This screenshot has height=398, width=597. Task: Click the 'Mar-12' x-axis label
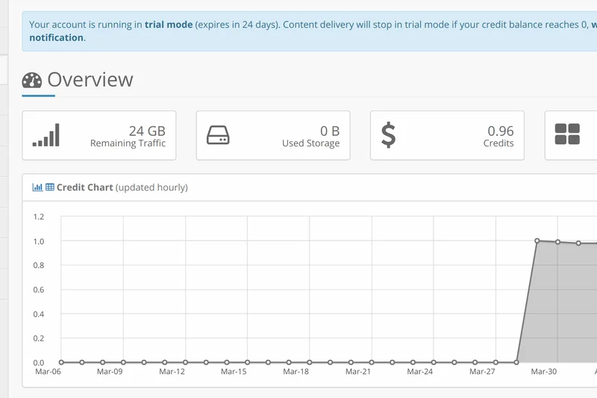click(x=172, y=371)
